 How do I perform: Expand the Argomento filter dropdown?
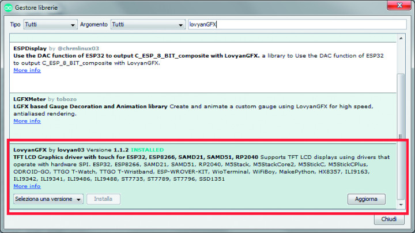[x=146, y=25]
